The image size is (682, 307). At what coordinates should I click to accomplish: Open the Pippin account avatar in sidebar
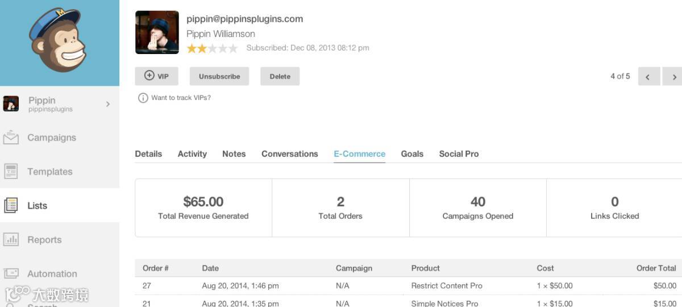(x=11, y=103)
